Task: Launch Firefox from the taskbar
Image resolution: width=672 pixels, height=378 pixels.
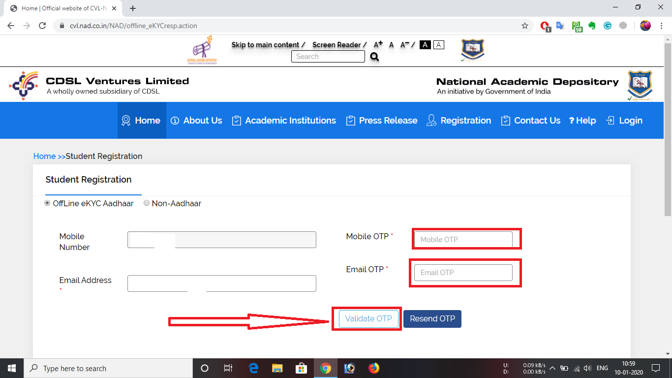Action: [x=374, y=368]
